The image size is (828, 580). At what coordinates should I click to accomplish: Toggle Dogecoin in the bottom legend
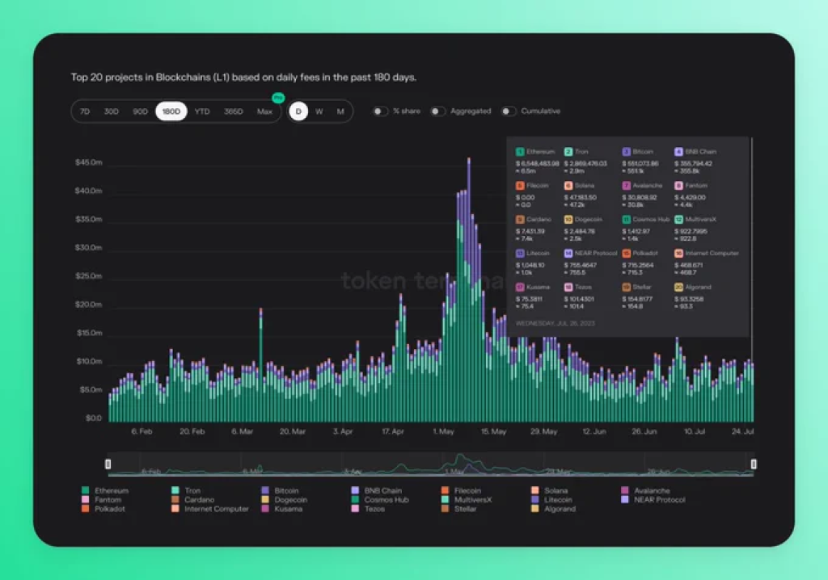(285, 500)
